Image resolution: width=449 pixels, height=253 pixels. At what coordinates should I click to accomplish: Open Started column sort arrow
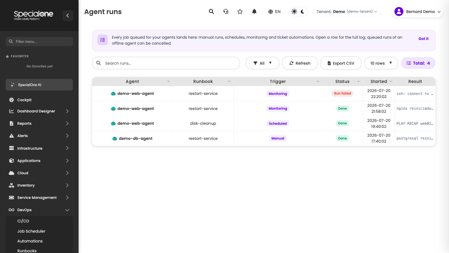[x=391, y=82]
